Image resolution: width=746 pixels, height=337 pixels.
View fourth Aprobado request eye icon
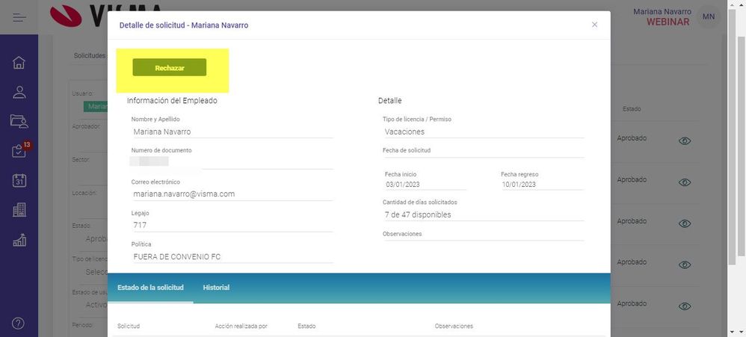coord(685,265)
